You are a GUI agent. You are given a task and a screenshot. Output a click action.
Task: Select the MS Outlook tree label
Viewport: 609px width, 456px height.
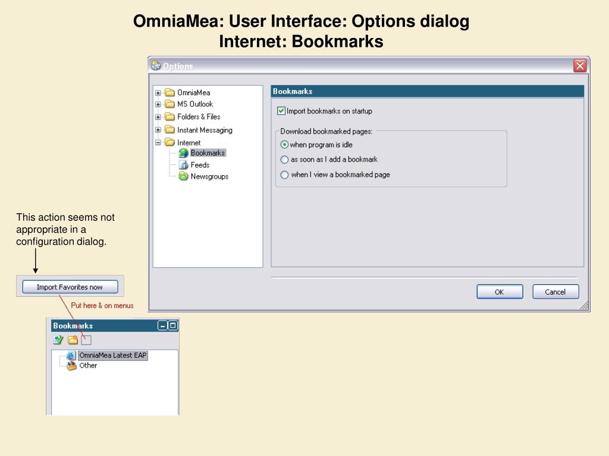point(195,104)
